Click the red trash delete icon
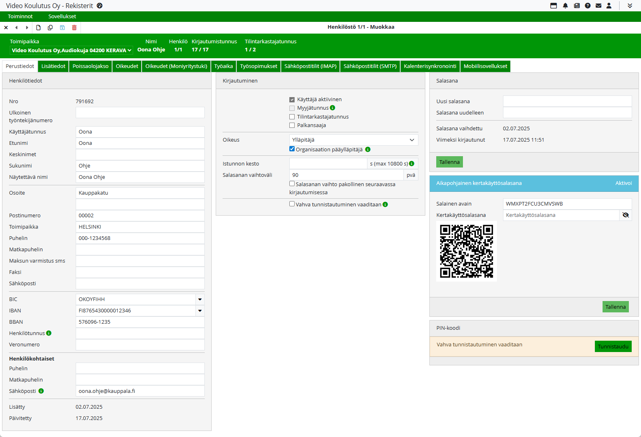This screenshot has height=437, width=641. point(74,28)
